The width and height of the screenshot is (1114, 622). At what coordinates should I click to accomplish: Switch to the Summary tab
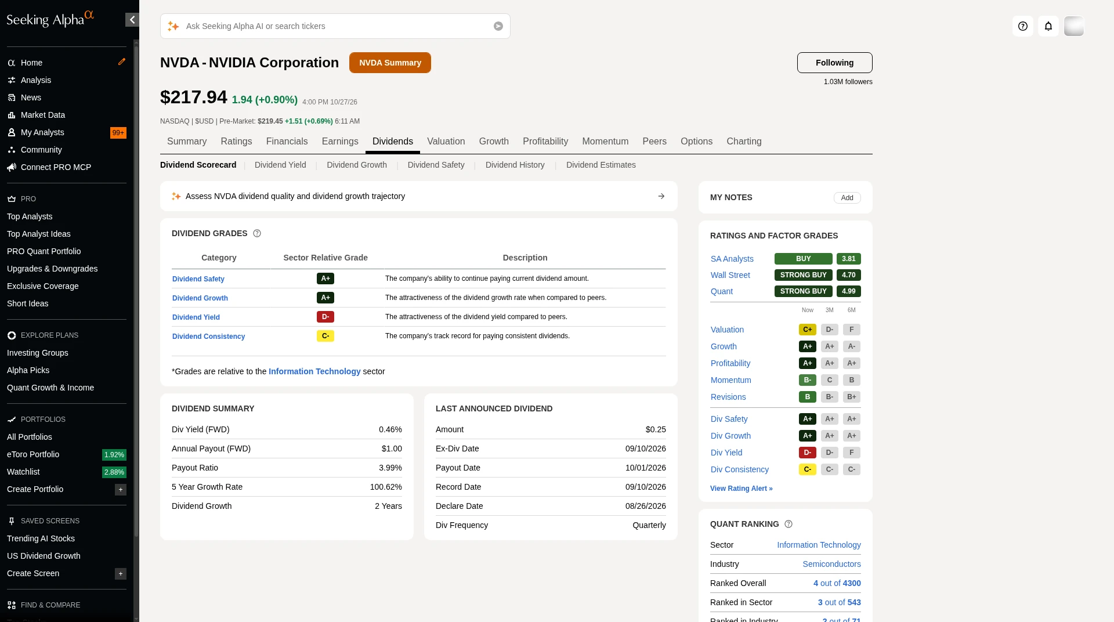pos(187,142)
